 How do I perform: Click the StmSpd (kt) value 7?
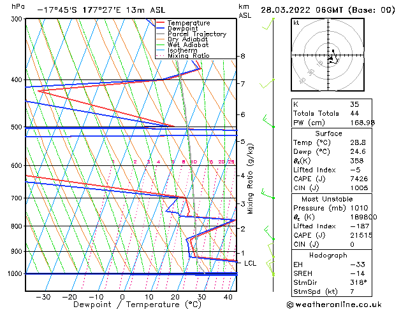(352, 291)
